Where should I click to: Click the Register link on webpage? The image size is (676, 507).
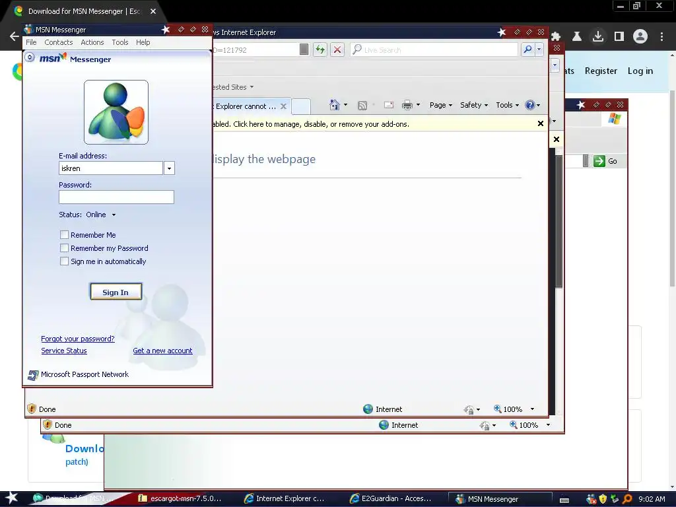pos(601,71)
